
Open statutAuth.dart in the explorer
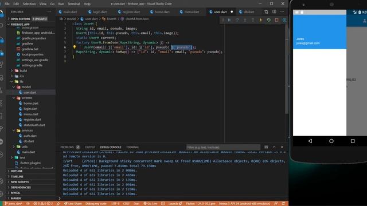click(34, 125)
